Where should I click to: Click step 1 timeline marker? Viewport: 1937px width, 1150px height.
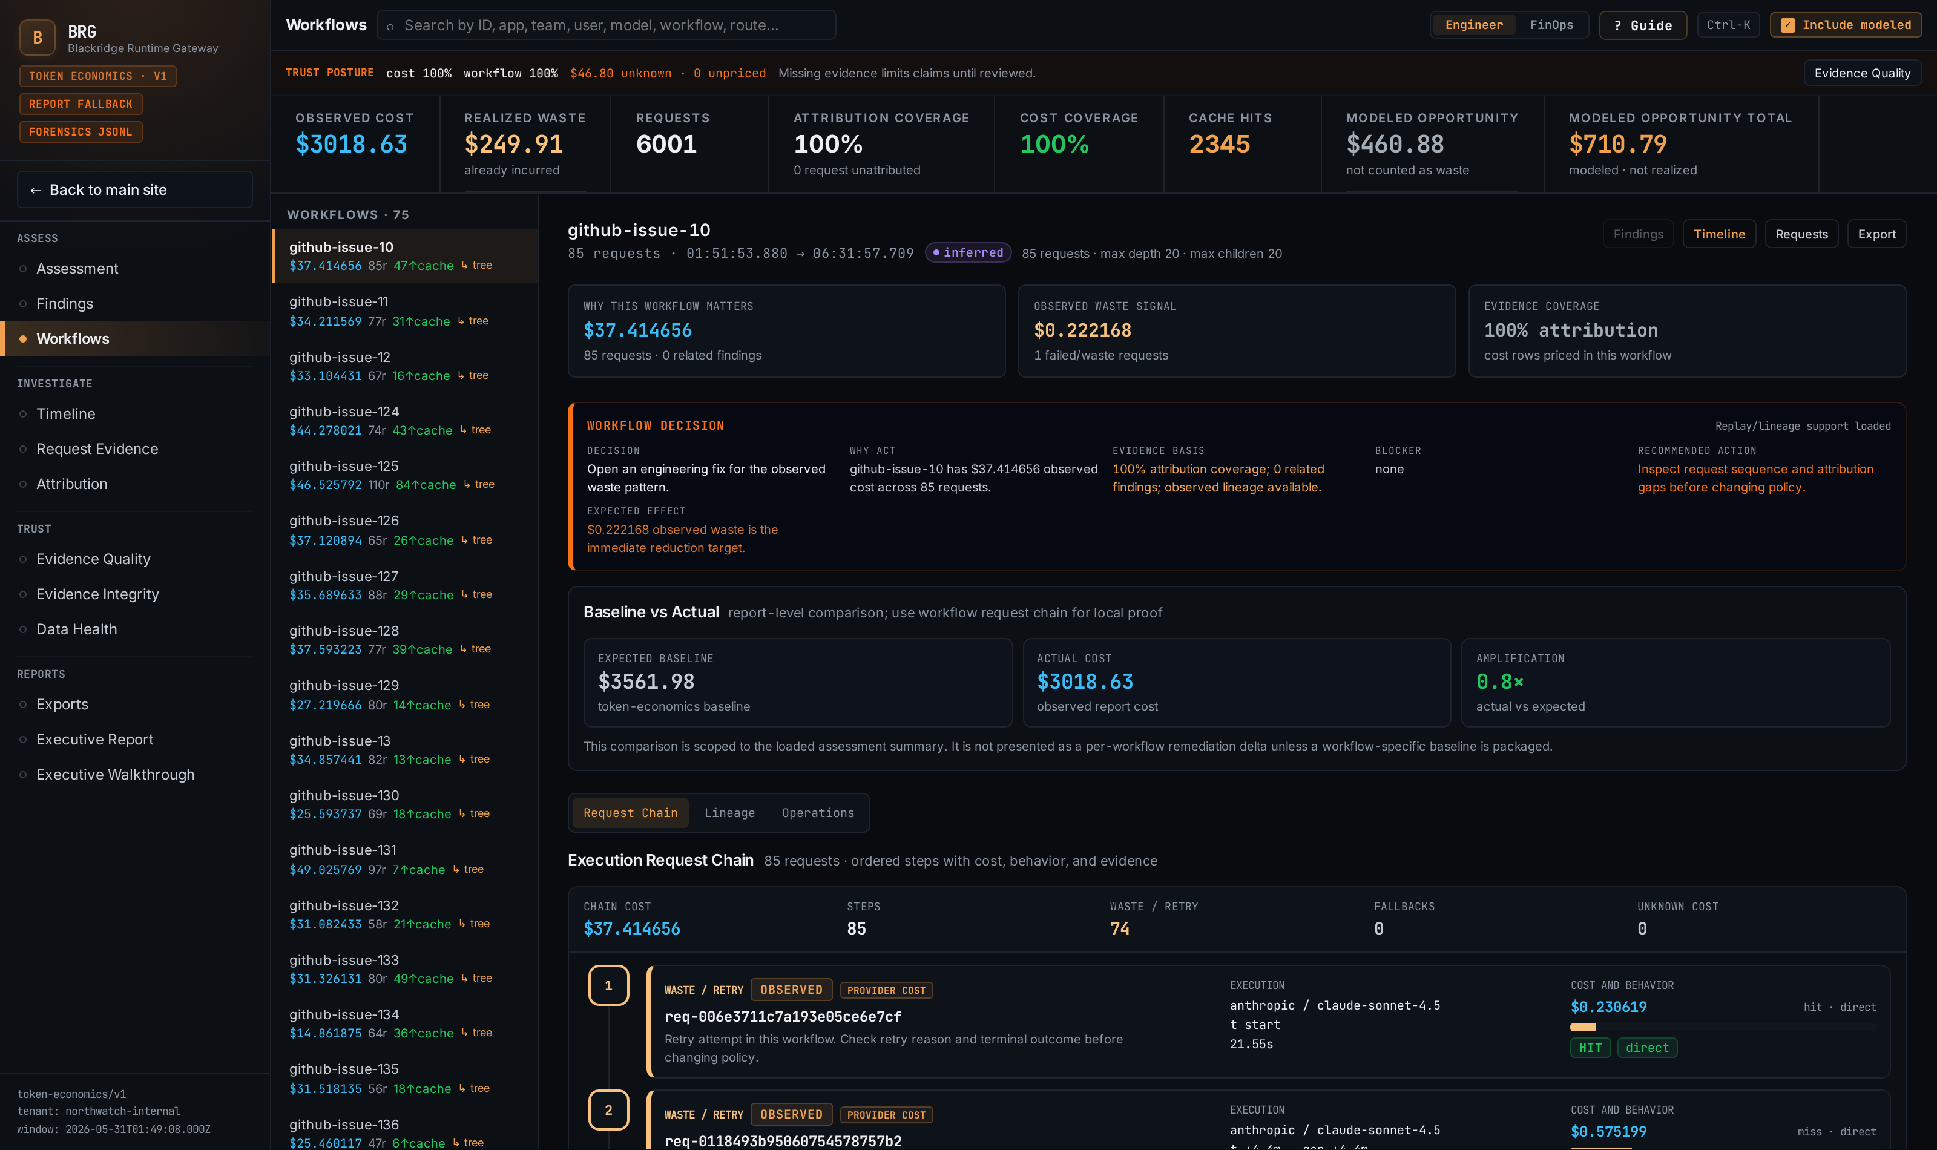tap(608, 985)
